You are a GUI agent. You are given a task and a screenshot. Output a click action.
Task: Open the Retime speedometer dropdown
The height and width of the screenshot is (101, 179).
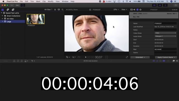click(x=79, y=57)
